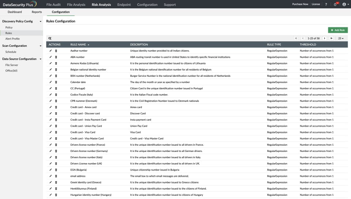This screenshot has width=351, height=199.
Task: Go to the next page of rules
Action: pyautogui.click(x=324, y=38)
